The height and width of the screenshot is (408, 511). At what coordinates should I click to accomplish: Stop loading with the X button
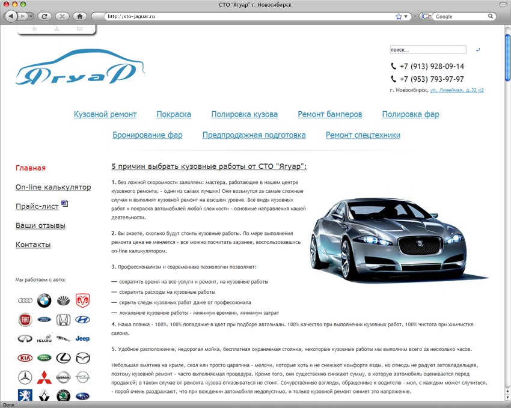pyautogui.click(x=63, y=16)
